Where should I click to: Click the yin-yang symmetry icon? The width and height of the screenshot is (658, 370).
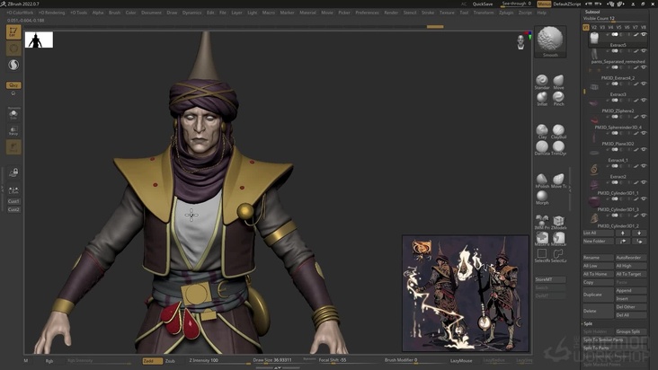tap(13, 65)
